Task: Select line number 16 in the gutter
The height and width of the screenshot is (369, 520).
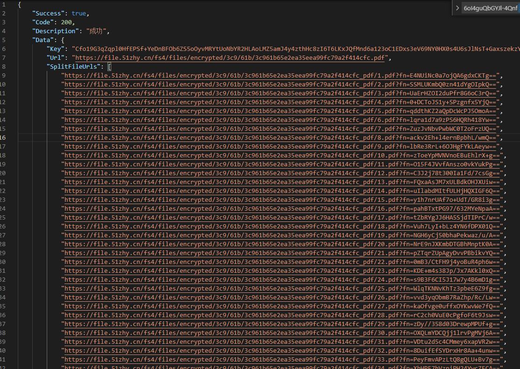Action: [x=3, y=138]
